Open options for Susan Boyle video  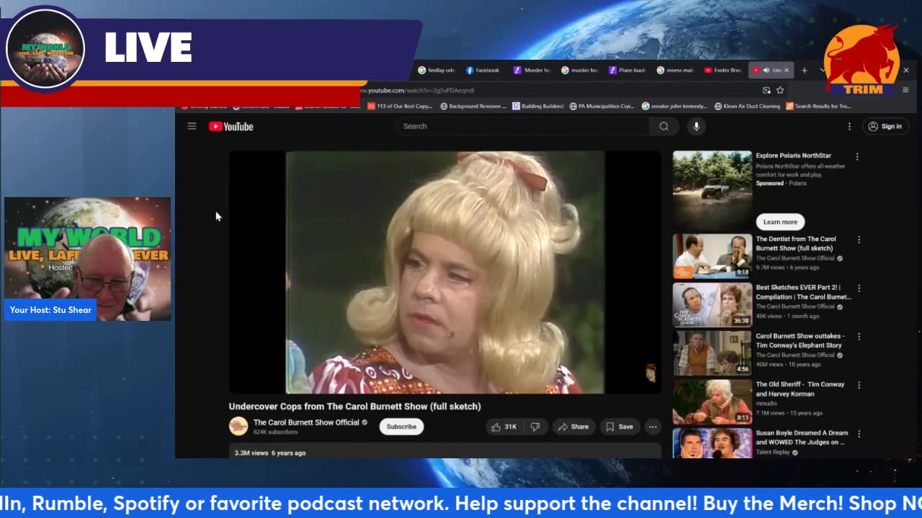[859, 434]
